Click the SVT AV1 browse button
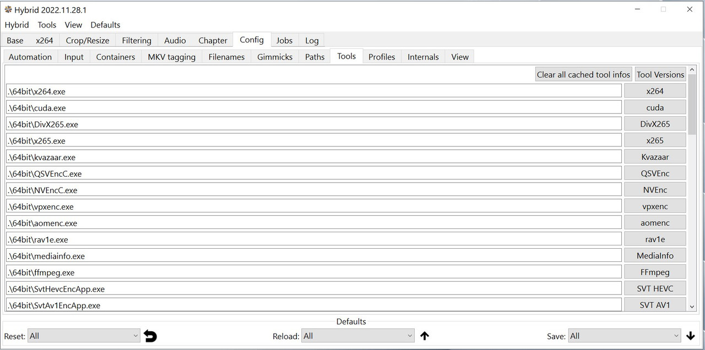 coord(655,305)
